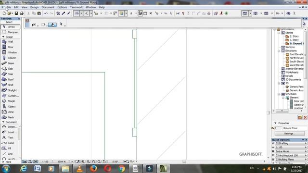Select the Text tool
This screenshot has width=308, height=173.
point(10,138)
